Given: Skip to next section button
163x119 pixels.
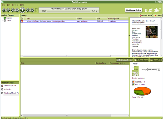Looking at the screenshot, I should 32,10.
